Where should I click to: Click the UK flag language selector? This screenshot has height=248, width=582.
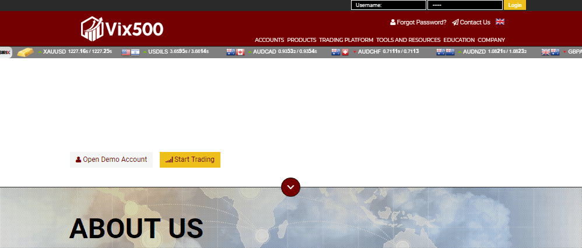tap(500, 22)
